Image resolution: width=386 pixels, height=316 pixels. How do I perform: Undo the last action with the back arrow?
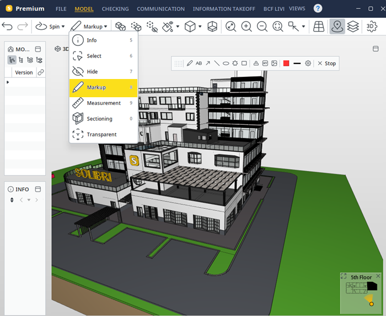(x=7, y=26)
